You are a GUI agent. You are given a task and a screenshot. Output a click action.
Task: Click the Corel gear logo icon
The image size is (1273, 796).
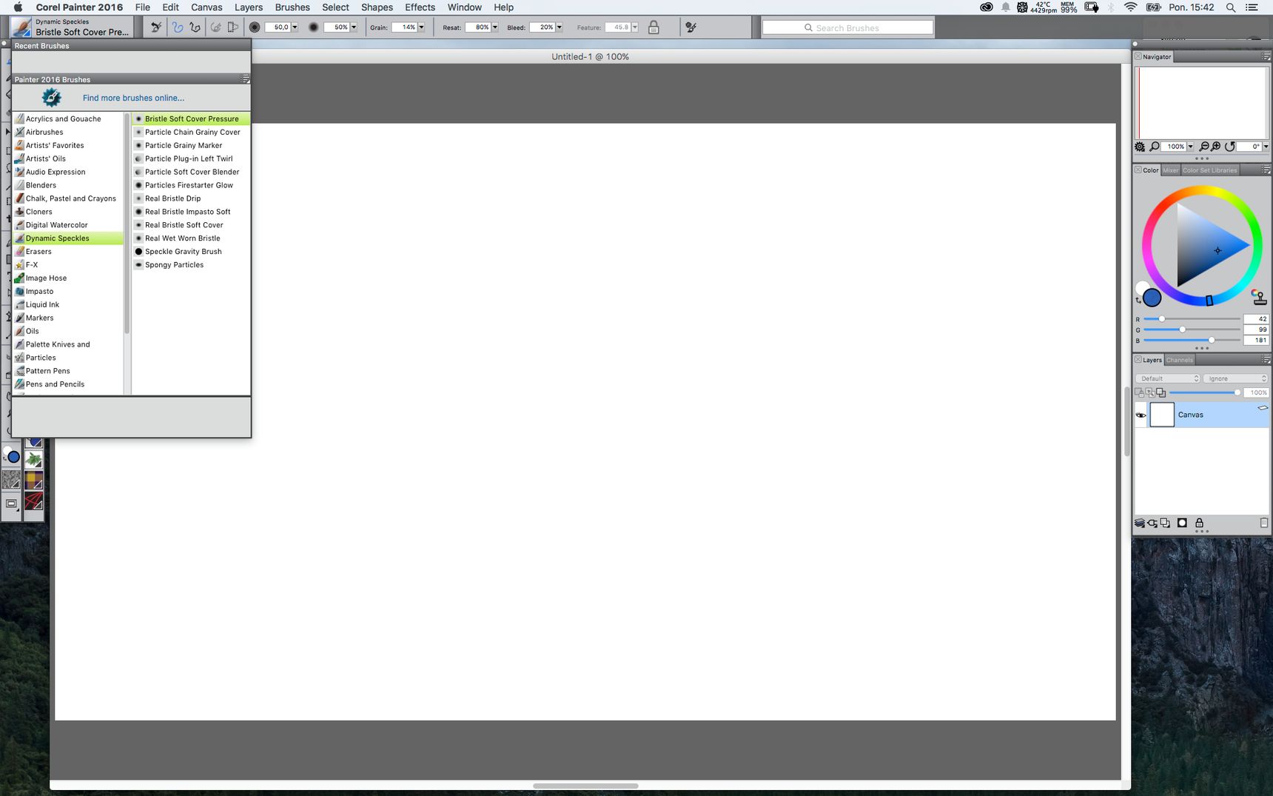click(x=51, y=97)
